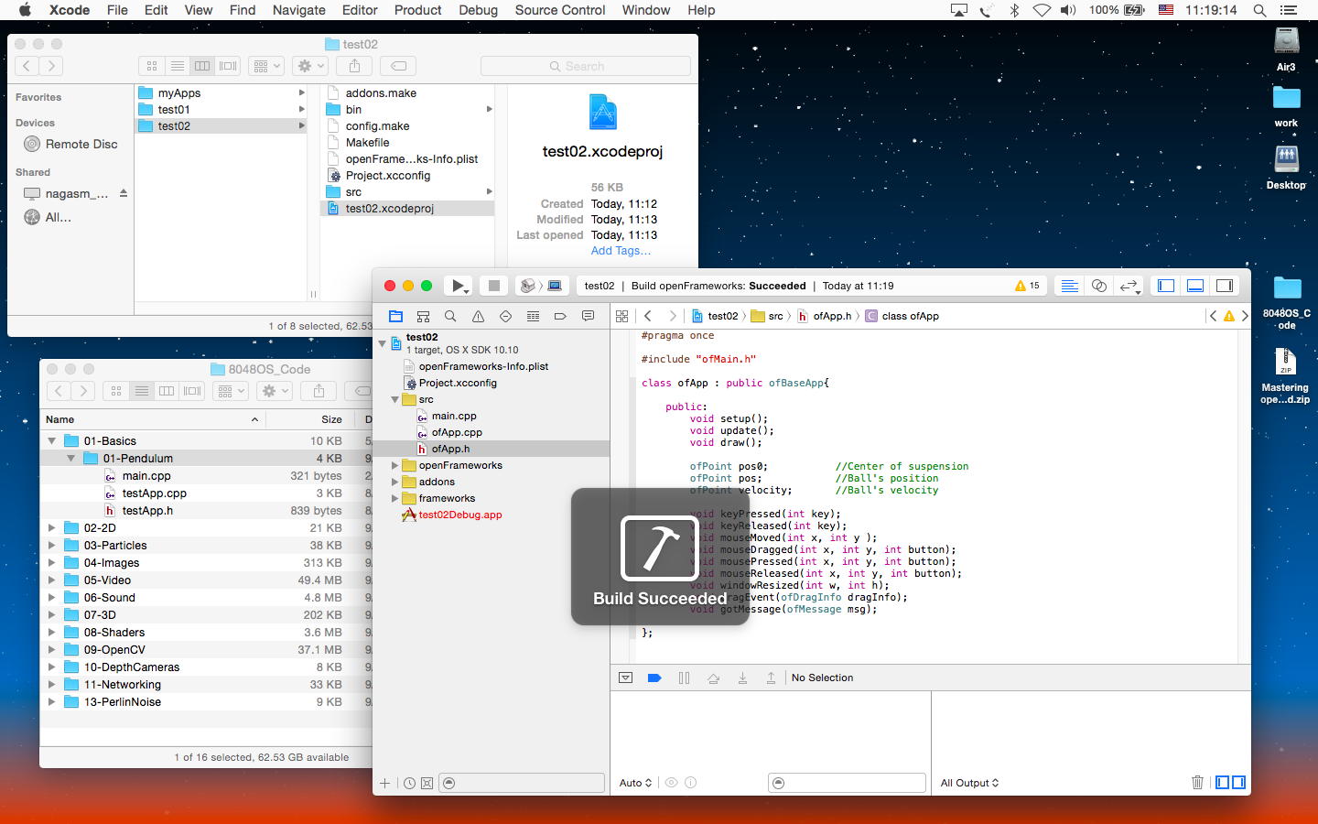Show the Issue navigator warning triangle
Viewport: 1318px width, 824px height.
(478, 316)
